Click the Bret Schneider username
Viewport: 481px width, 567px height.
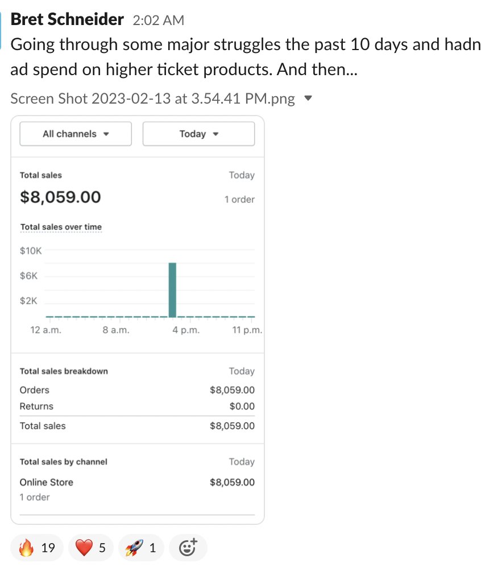(x=67, y=19)
